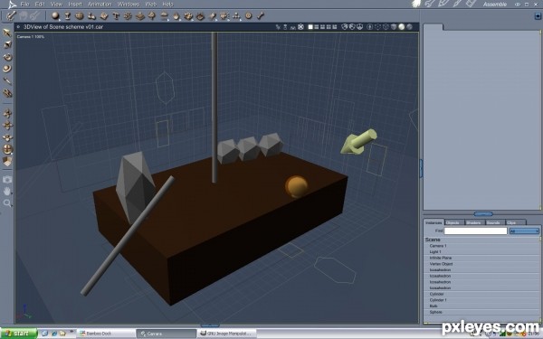Viewport: 543px width, 339px height.
Task: Toggle the bottom sequencer tray handle
Action: 210,325
